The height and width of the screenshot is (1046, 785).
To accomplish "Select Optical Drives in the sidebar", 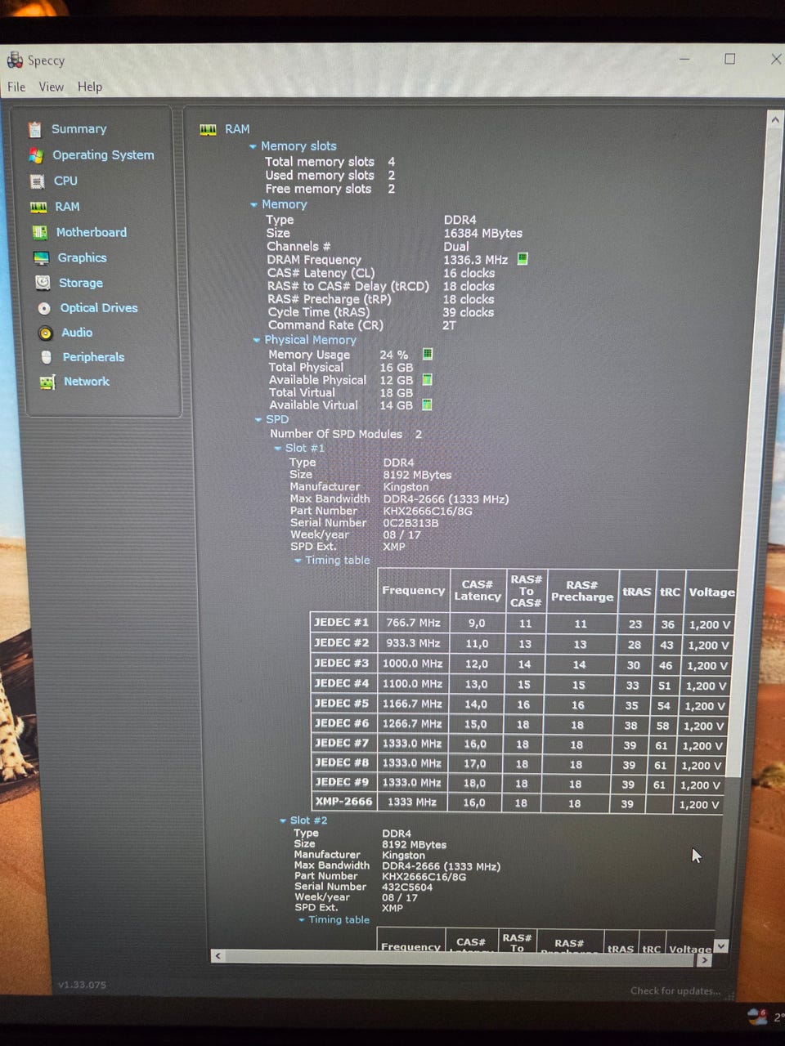I will [x=99, y=308].
